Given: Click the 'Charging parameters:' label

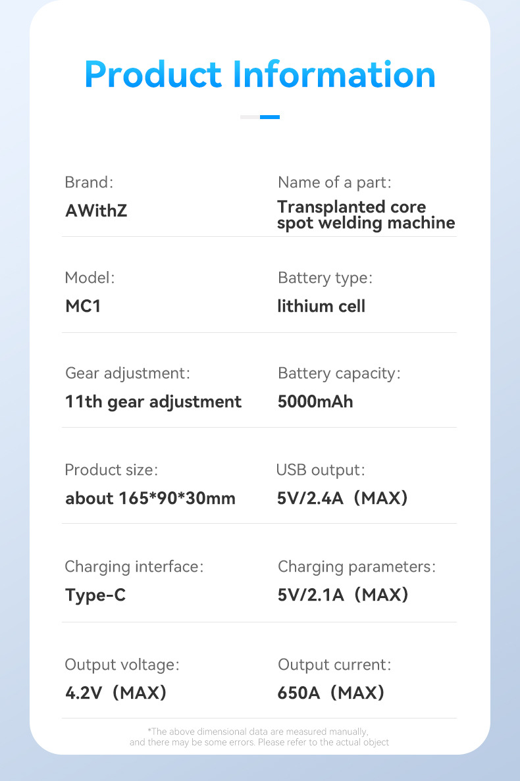Looking at the screenshot, I should [x=356, y=567].
